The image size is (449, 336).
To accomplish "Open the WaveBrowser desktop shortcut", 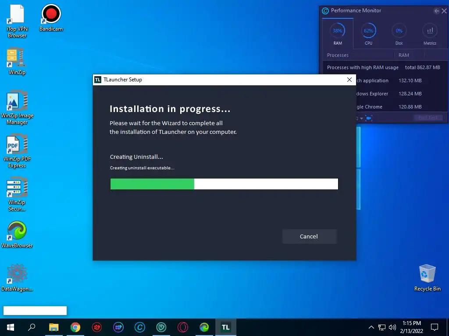I will point(17,234).
